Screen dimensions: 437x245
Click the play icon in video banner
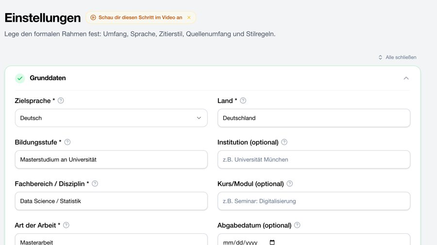(93, 17)
